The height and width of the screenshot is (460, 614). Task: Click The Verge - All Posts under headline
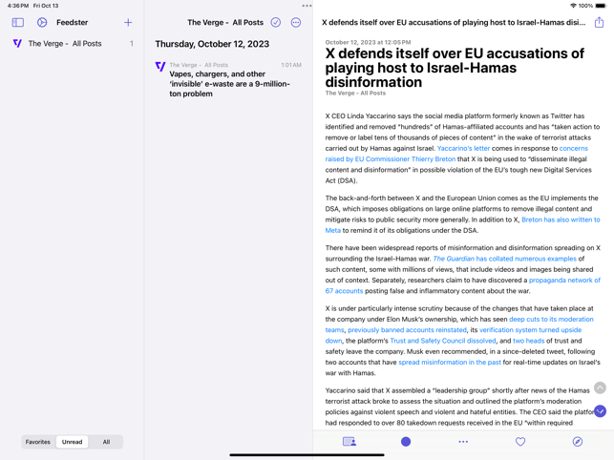coord(355,94)
